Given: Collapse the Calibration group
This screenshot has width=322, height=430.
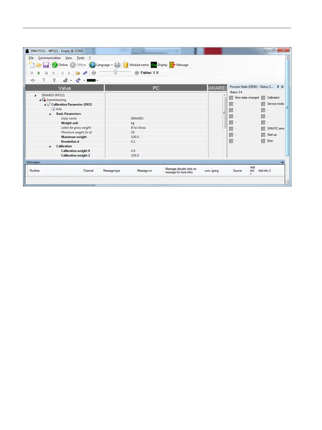Looking at the screenshot, I should 50,146.
